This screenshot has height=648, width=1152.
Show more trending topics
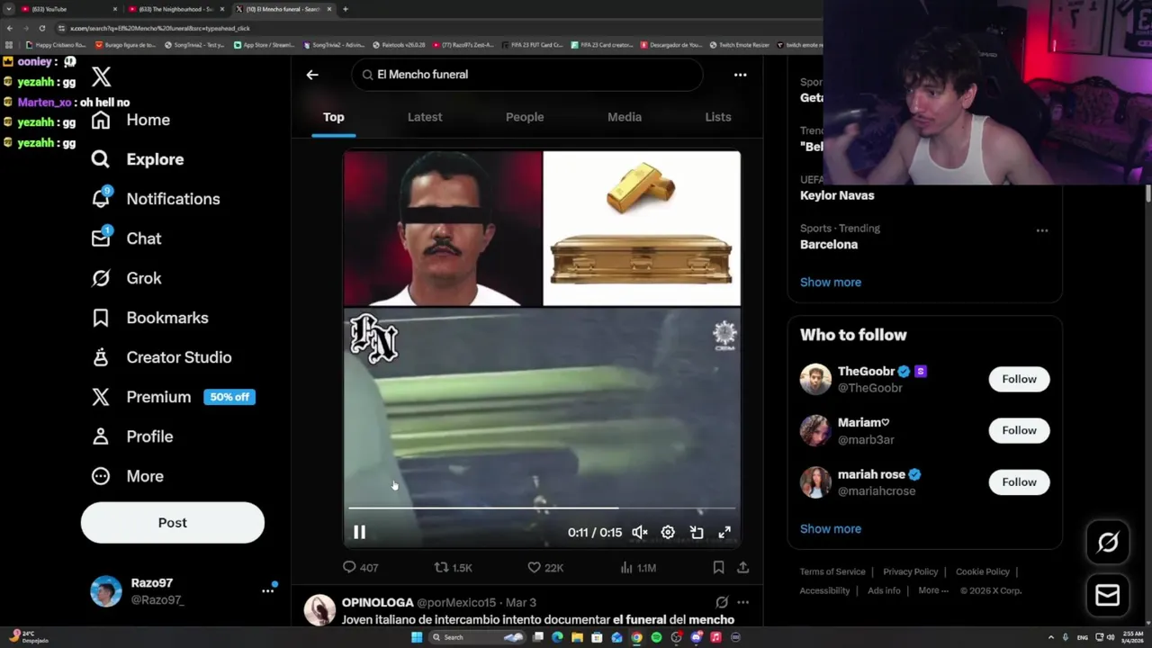tap(831, 283)
